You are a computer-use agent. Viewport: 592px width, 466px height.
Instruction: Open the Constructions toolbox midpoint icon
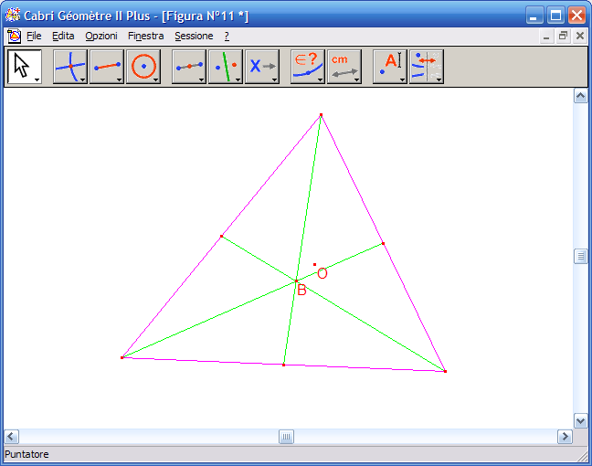click(x=189, y=67)
